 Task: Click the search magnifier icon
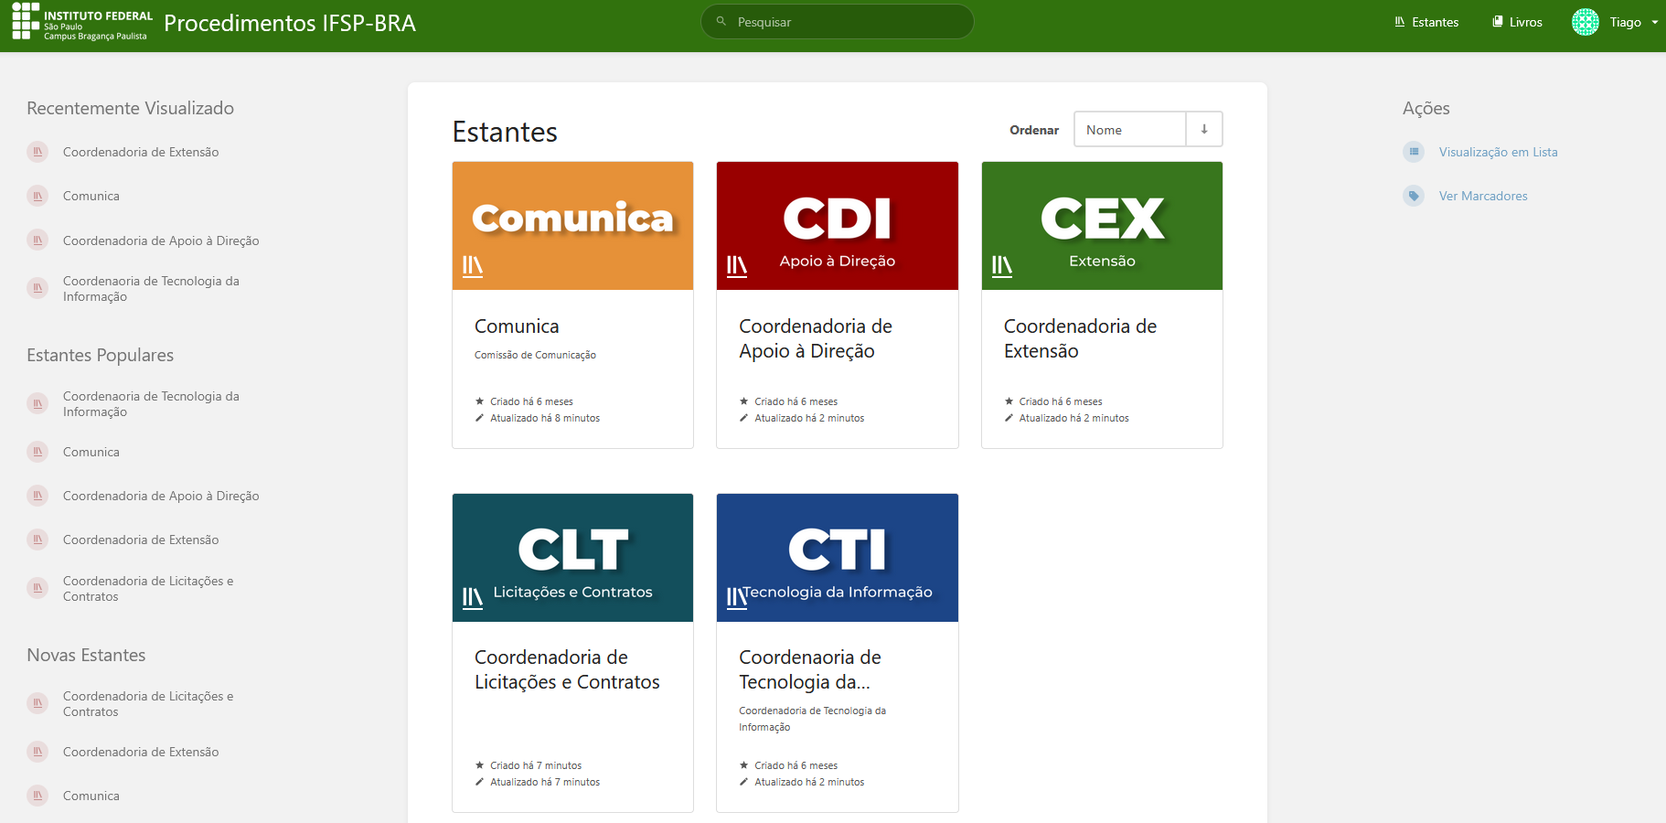tap(721, 22)
